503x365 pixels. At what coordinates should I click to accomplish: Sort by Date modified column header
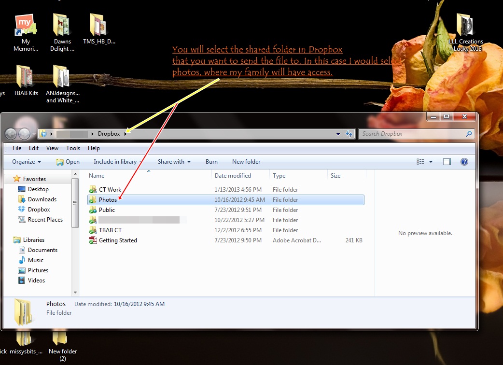pyautogui.click(x=233, y=176)
